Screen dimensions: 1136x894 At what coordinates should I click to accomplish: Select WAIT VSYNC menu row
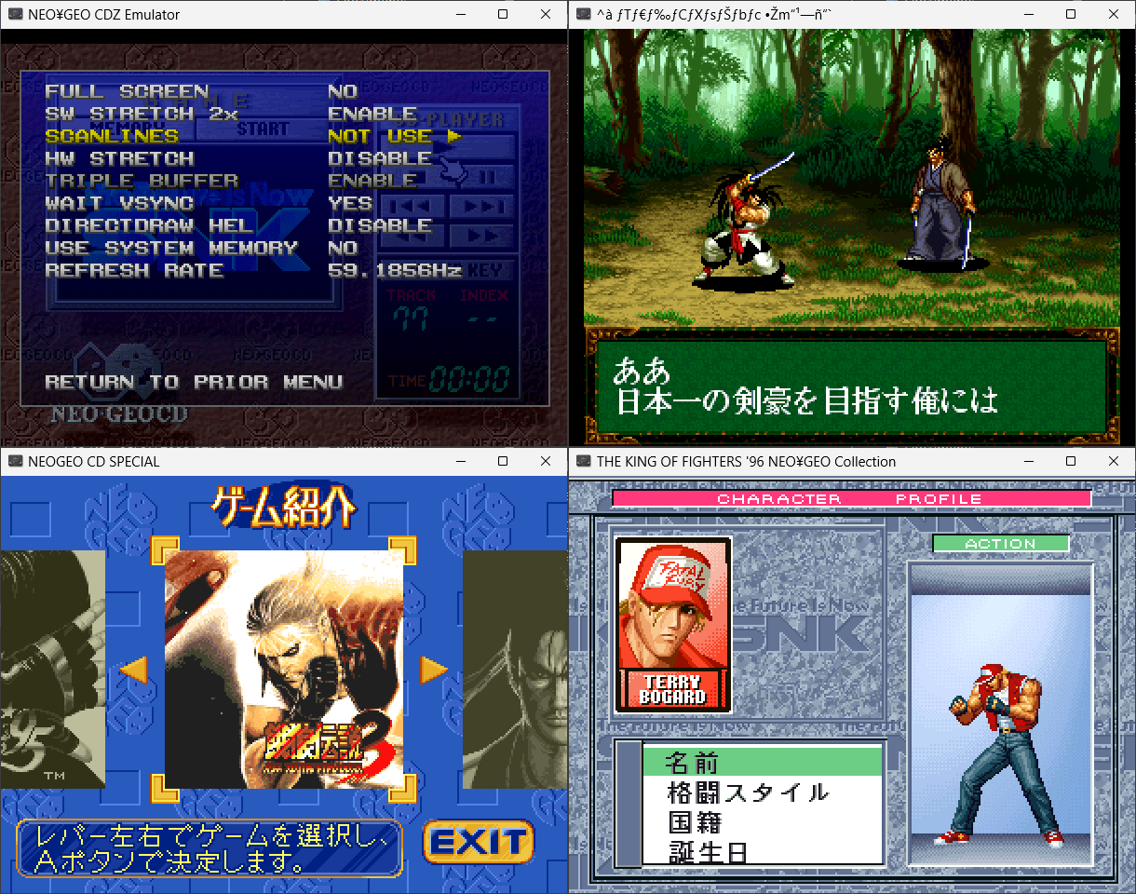tap(119, 203)
